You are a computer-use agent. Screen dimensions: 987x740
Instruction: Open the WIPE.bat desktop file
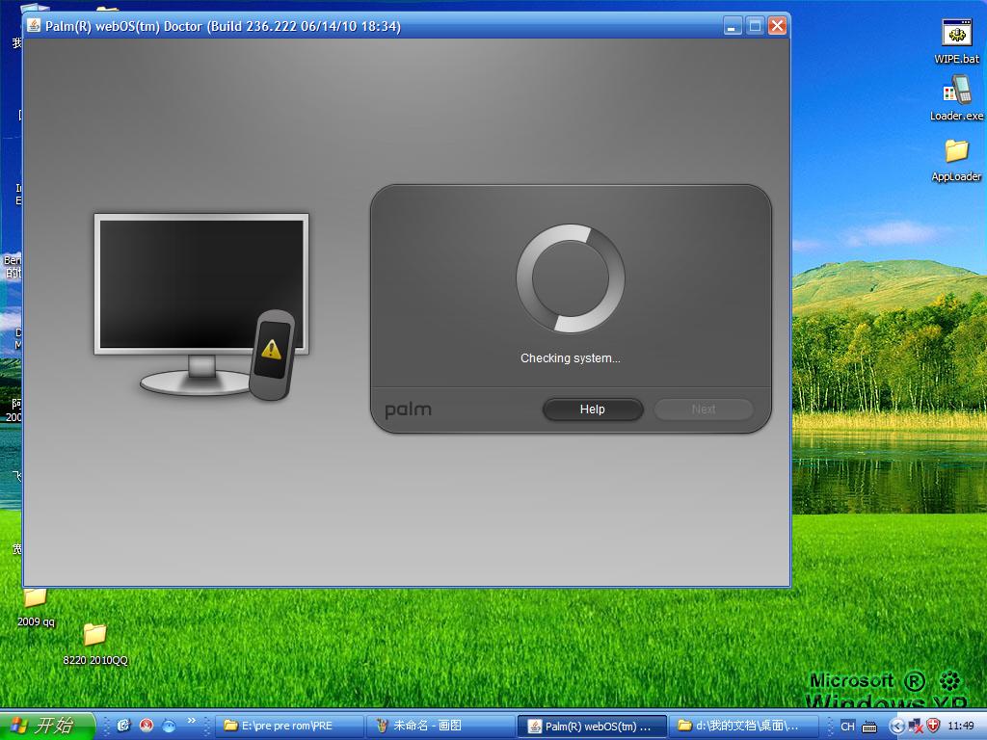[956, 35]
